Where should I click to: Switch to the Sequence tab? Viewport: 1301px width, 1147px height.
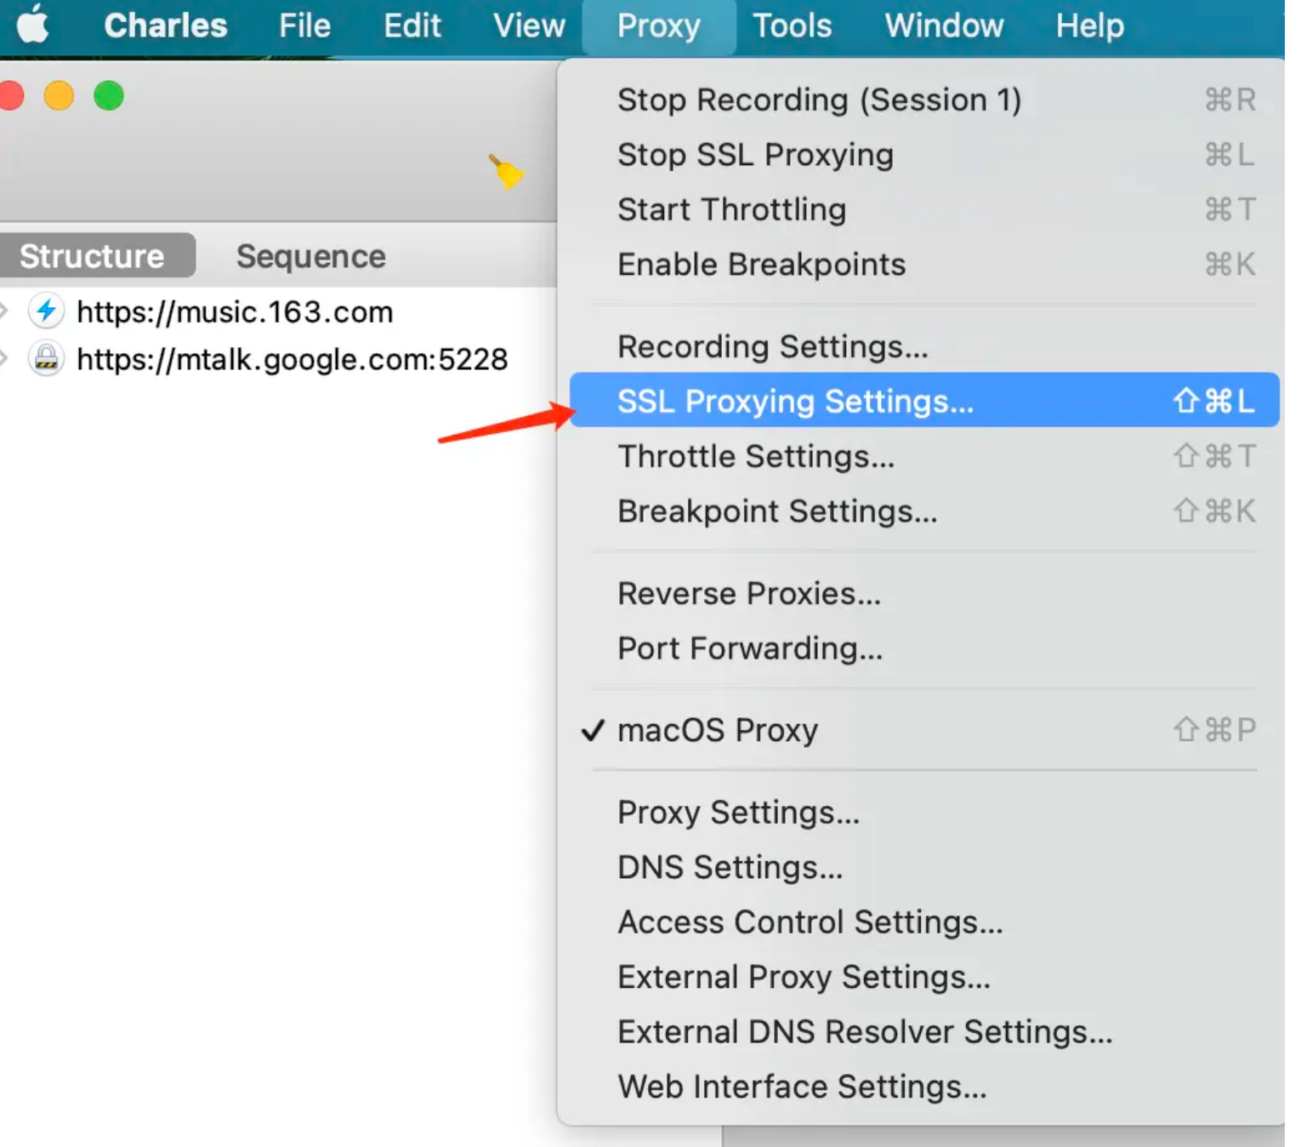[x=310, y=256]
